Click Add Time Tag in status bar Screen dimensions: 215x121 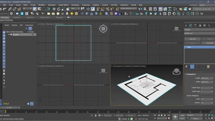tap(142, 119)
